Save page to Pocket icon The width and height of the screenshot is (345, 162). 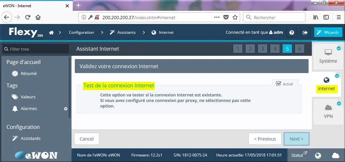[x=226, y=17]
